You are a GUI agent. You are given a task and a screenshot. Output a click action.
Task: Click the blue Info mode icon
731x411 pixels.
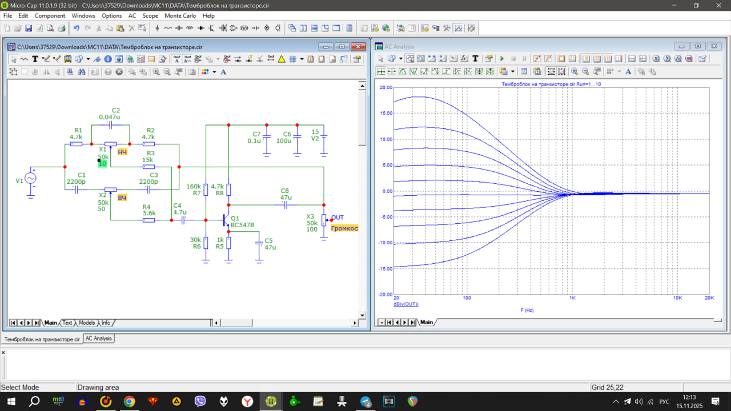coord(107,59)
